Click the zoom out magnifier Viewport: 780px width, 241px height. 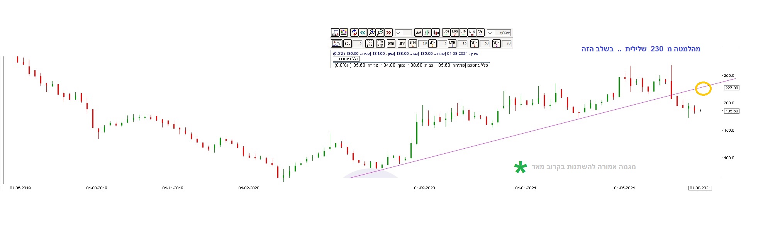pos(380,32)
